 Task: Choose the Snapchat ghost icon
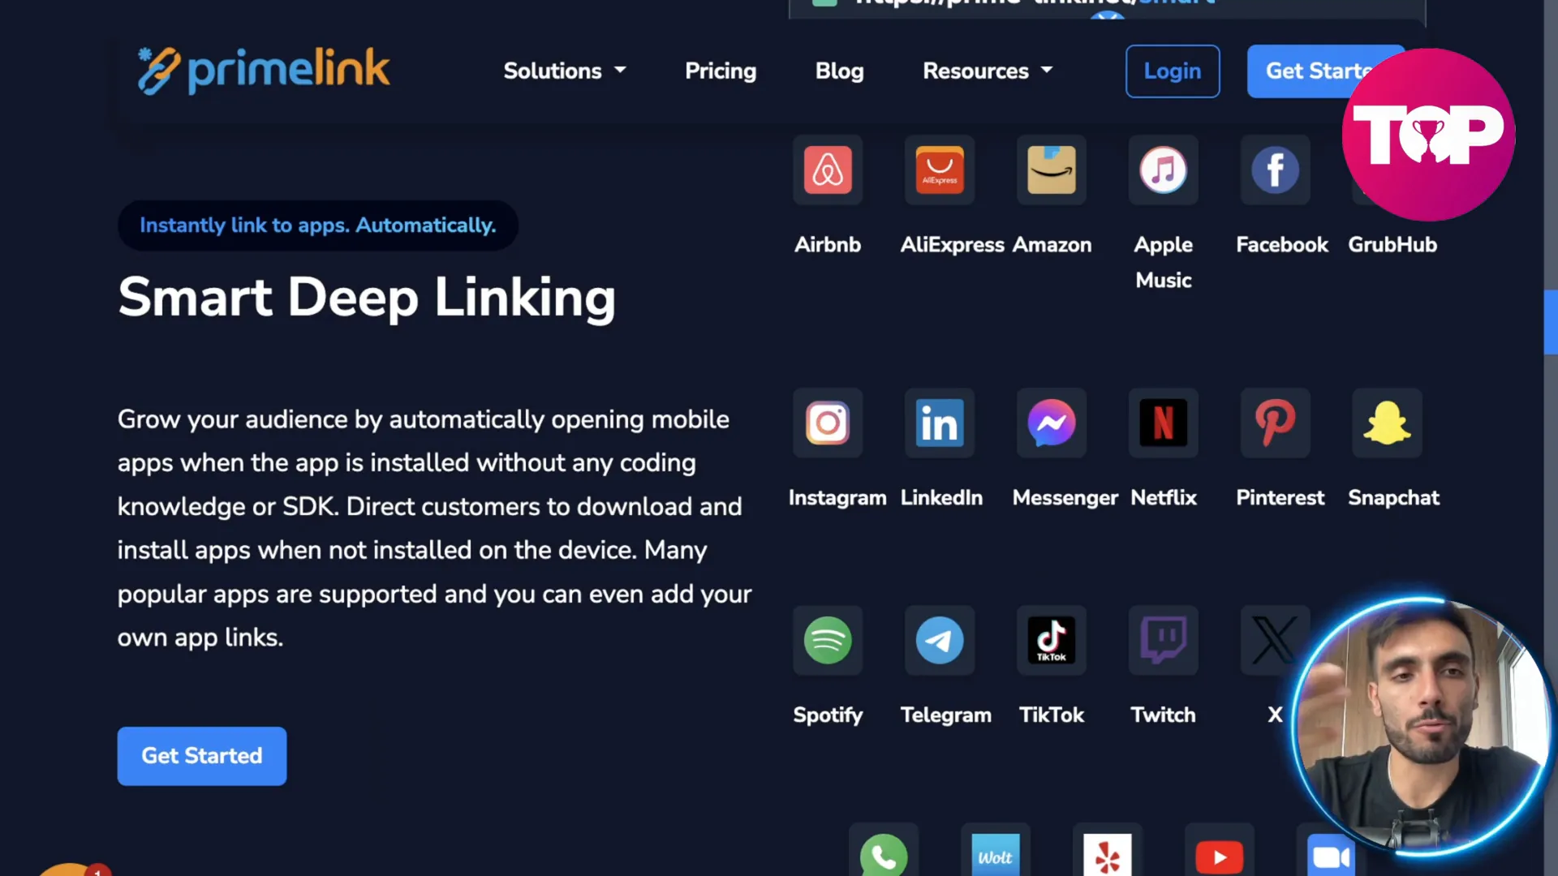[1388, 423]
